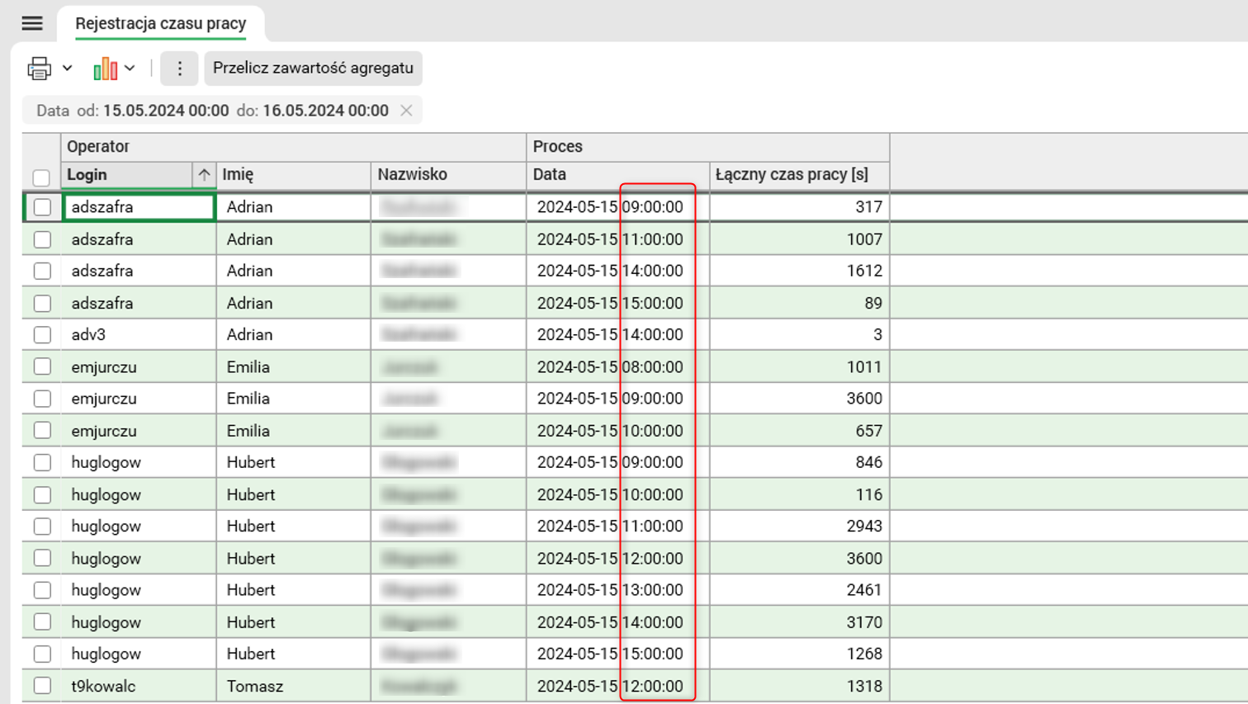
Task: Expand the print options dropdown arrow
Action: [68, 69]
